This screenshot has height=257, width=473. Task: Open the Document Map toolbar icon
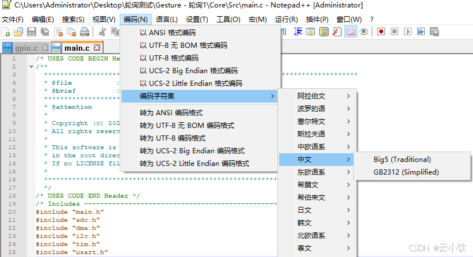(324, 32)
